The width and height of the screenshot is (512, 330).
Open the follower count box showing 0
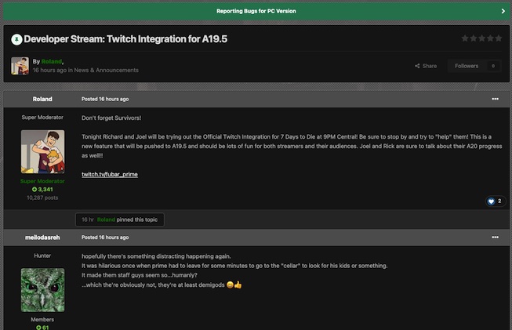(493, 66)
